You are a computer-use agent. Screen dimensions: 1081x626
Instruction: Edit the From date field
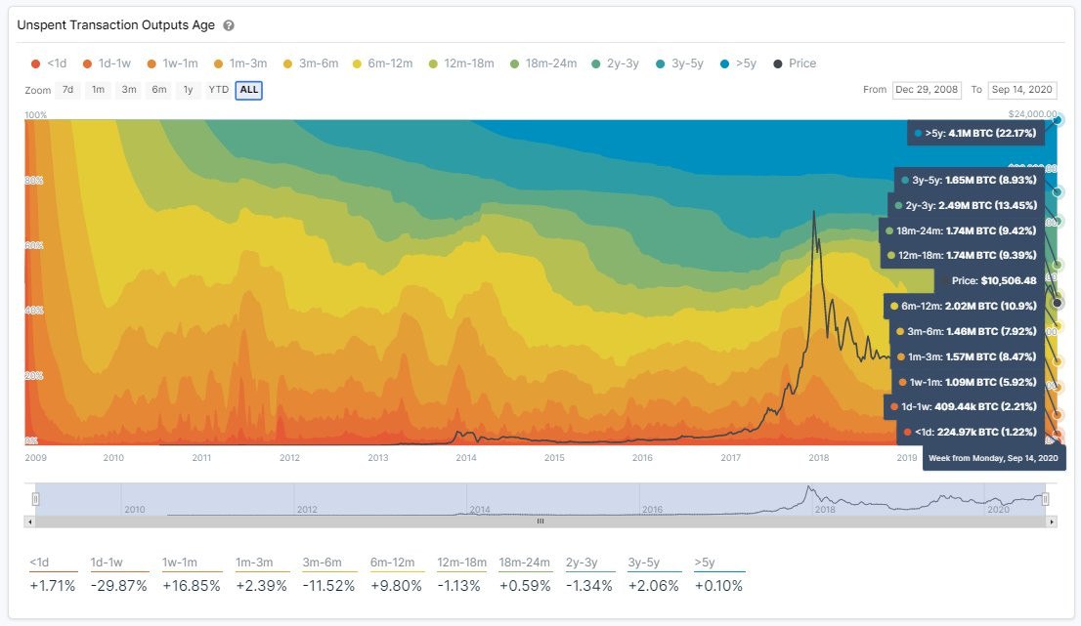pos(927,90)
